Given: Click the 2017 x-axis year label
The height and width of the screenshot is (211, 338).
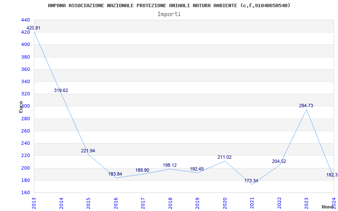Looking at the screenshot, I should 143,203.
